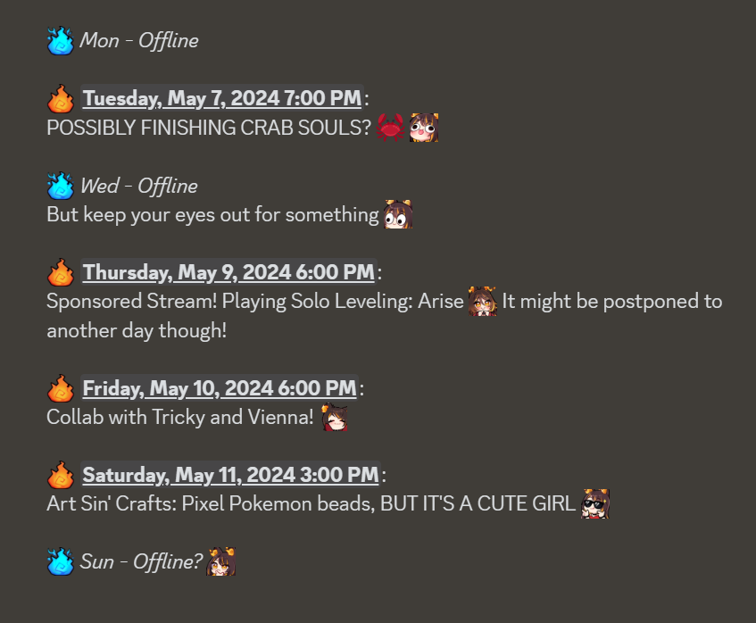Click the 'POSSIBLY FINISHING CRAB SOULS?' text
This screenshot has width=756, height=623.
pyautogui.click(x=209, y=128)
